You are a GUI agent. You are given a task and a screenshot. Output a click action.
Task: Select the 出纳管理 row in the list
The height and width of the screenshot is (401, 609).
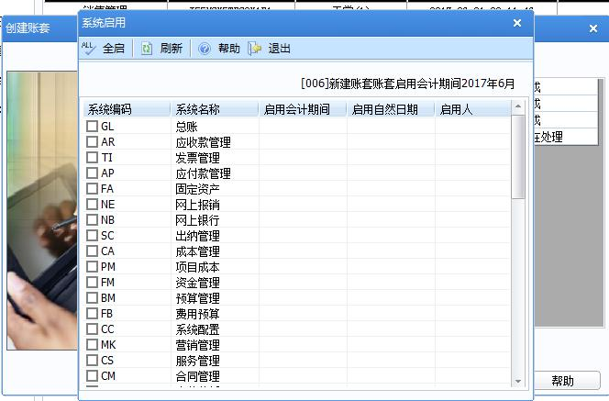(197, 236)
